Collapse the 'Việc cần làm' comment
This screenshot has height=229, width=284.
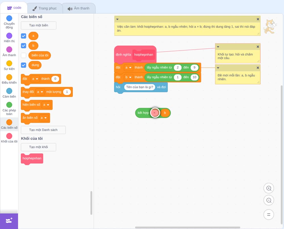(117, 19)
